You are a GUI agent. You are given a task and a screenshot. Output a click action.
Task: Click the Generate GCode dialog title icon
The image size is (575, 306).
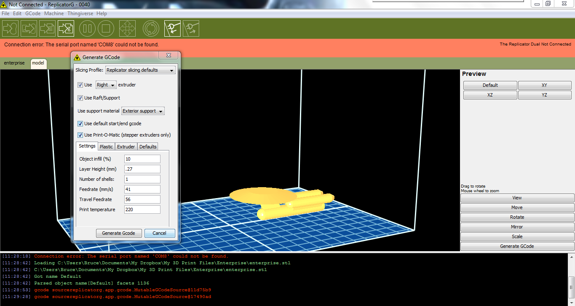point(77,57)
